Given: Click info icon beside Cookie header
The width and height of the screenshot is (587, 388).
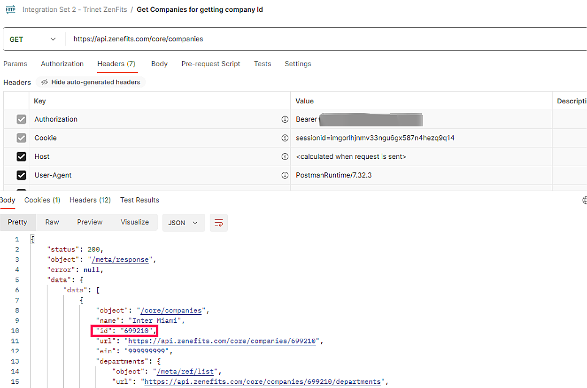Looking at the screenshot, I should click(285, 138).
